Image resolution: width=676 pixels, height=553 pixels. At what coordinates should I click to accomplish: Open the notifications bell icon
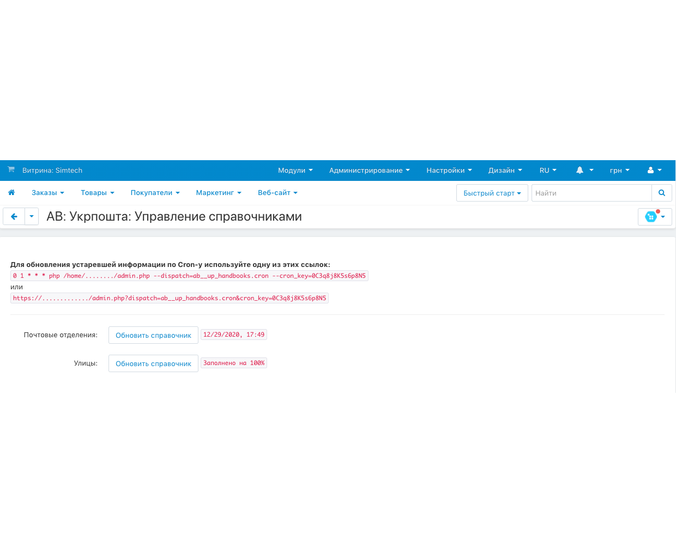point(580,171)
